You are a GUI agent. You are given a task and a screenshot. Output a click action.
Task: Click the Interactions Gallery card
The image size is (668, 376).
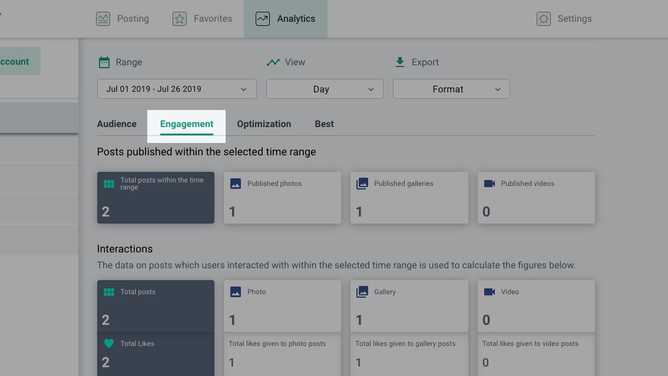point(409,306)
